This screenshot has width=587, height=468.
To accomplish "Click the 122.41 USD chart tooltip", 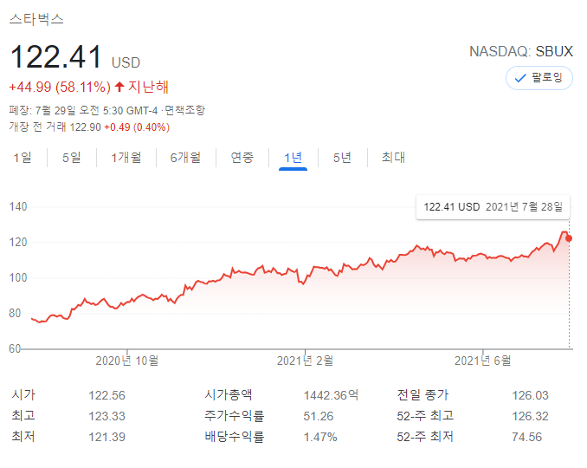I will point(493,207).
